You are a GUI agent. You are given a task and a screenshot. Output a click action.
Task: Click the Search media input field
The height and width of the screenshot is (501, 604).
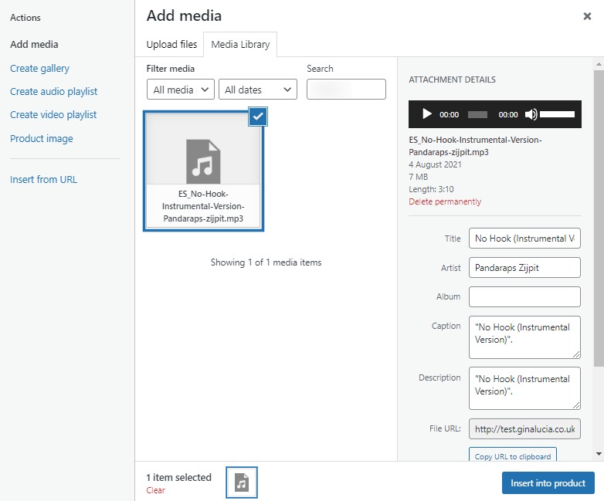[x=346, y=90]
